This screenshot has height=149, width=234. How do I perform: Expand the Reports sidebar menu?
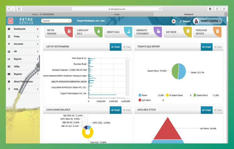[x=23, y=59]
